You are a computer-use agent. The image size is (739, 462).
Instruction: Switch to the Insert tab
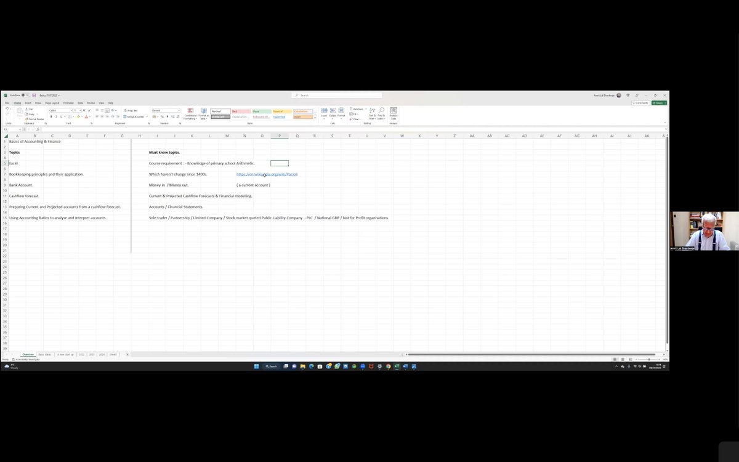coord(28,103)
